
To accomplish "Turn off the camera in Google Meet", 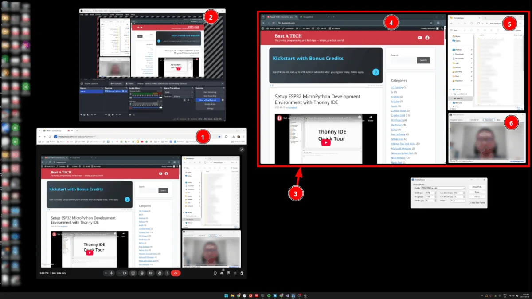I will (125, 273).
